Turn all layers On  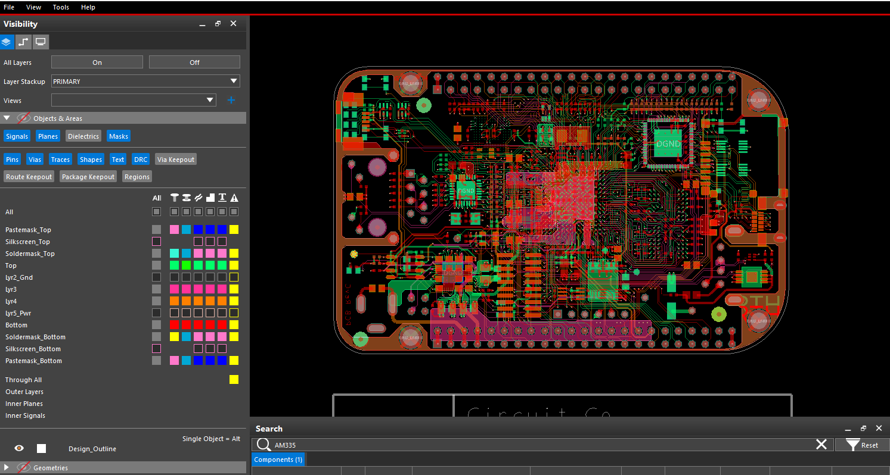tap(97, 62)
